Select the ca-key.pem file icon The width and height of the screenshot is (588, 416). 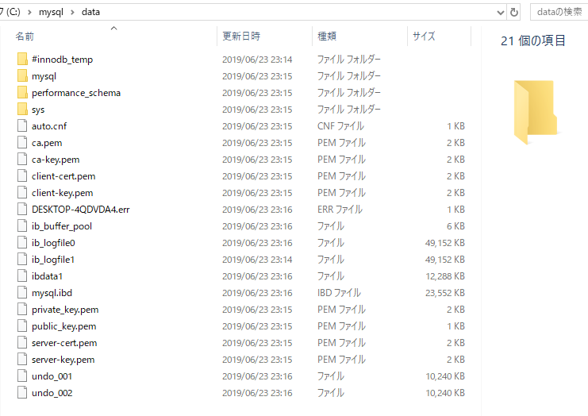(x=22, y=159)
